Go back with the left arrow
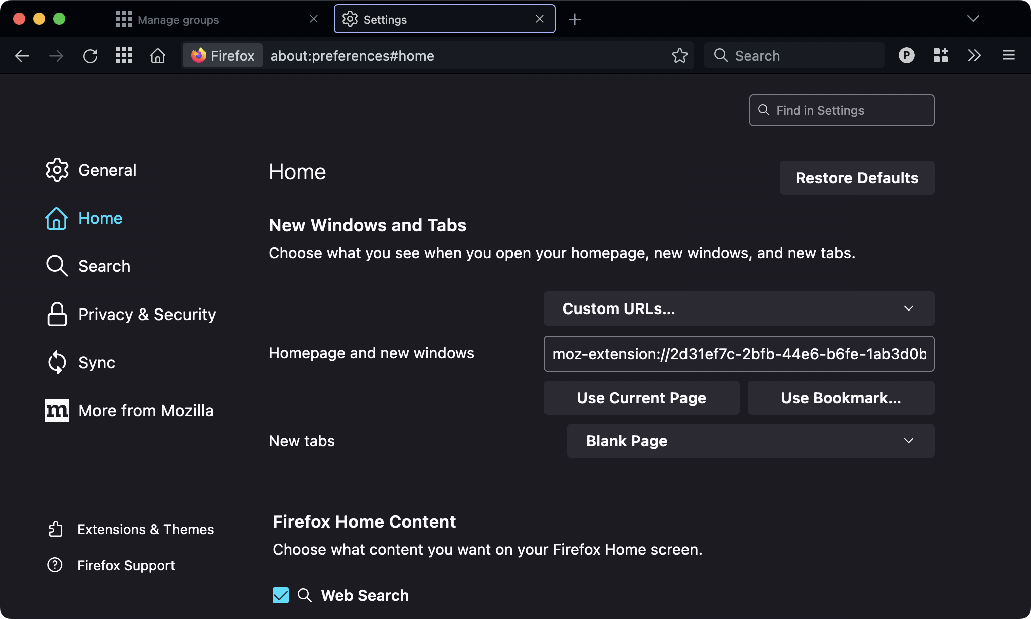The height and width of the screenshot is (619, 1031). click(x=22, y=56)
